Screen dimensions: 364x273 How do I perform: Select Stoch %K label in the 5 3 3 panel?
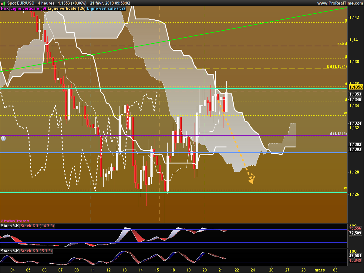10,251
